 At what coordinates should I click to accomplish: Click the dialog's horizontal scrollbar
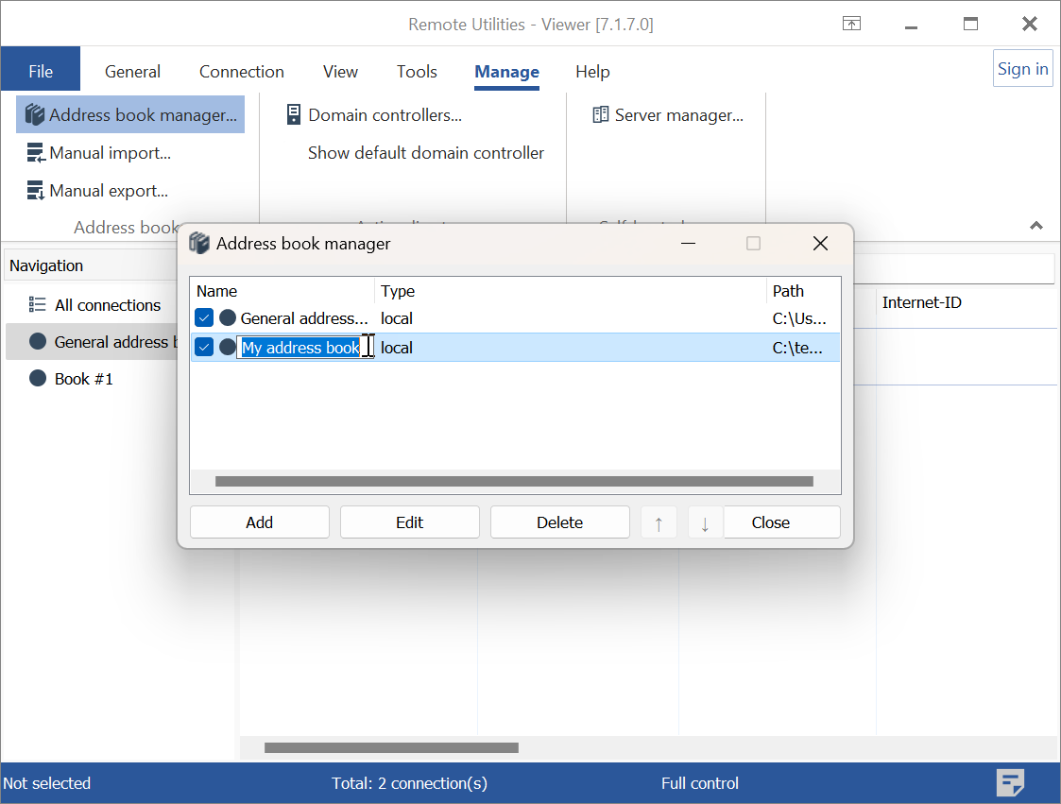(x=514, y=482)
